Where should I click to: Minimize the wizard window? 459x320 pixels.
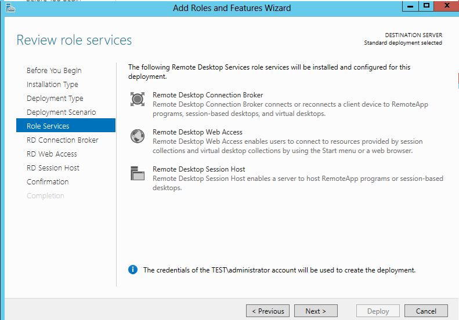pos(410,6)
